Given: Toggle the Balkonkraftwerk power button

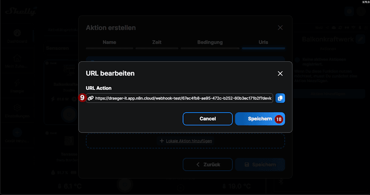Looking at the screenshot, I should tap(69, 115).
